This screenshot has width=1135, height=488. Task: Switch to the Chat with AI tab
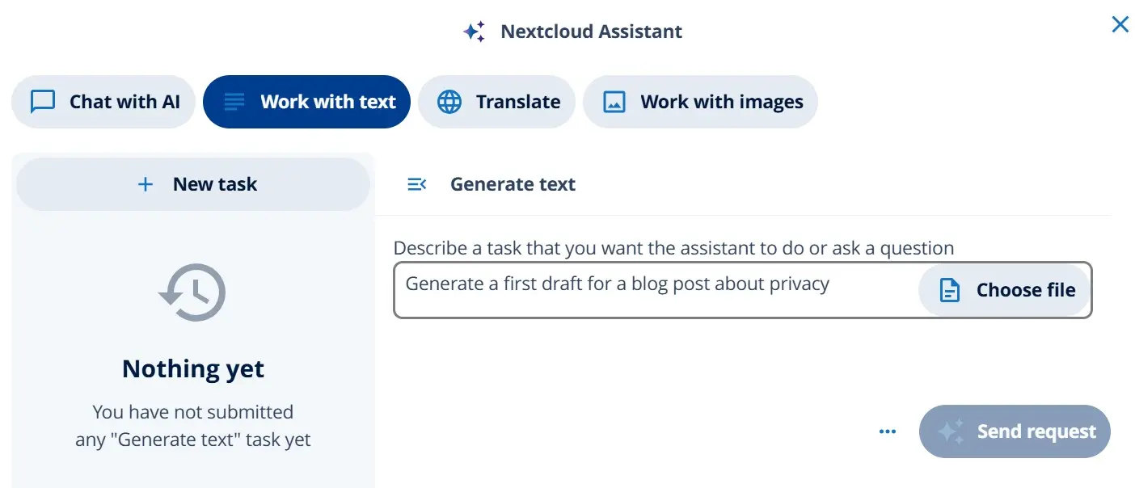(103, 101)
